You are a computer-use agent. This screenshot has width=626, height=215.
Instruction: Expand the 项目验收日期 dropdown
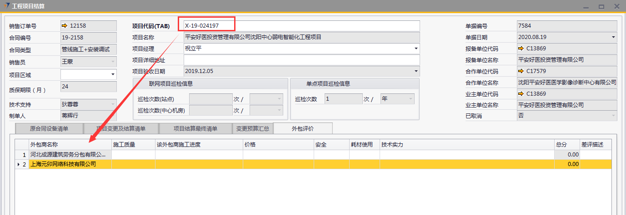(x=416, y=71)
